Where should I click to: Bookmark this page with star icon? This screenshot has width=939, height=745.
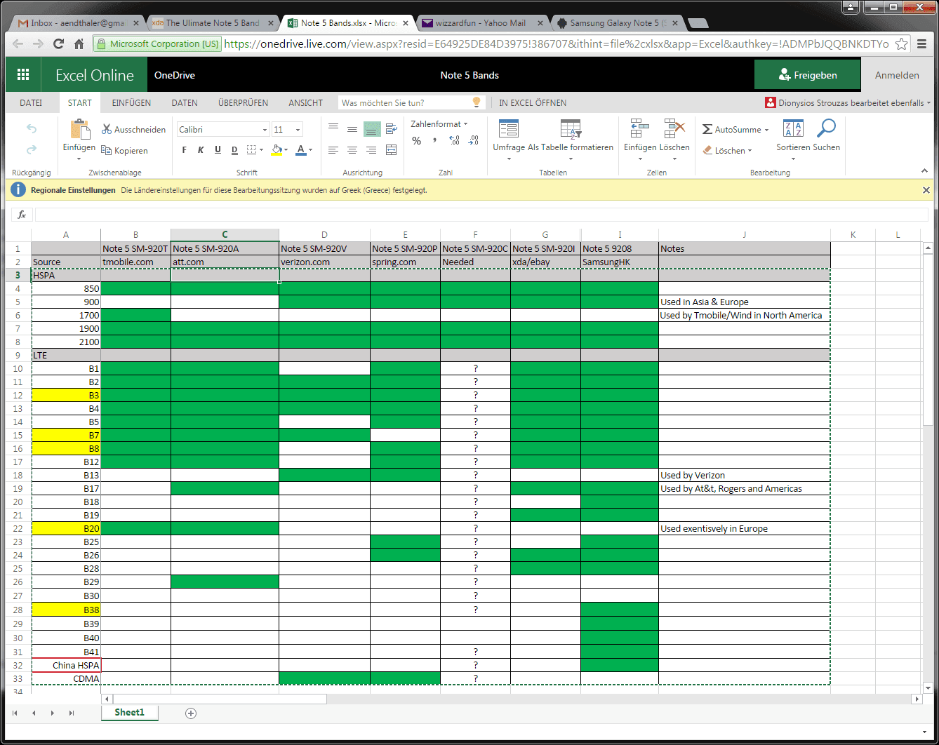point(902,43)
